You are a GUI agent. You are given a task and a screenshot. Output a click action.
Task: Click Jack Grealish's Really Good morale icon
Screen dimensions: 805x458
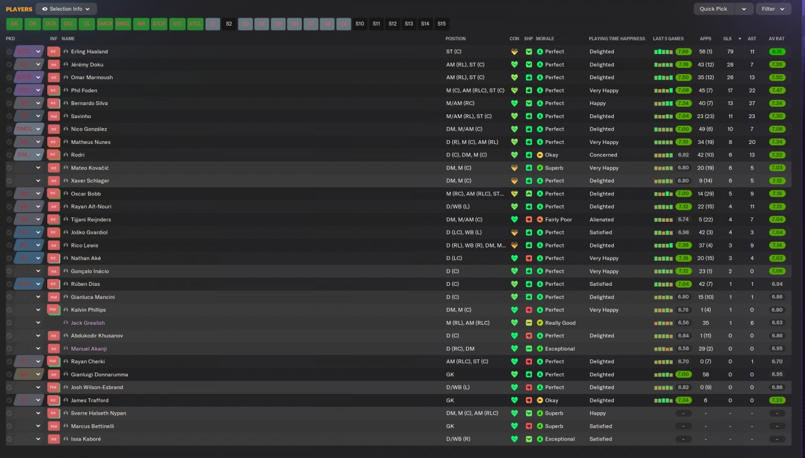click(x=540, y=323)
